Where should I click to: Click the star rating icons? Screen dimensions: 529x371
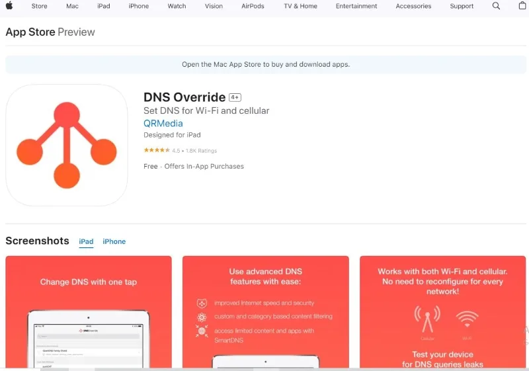click(157, 150)
